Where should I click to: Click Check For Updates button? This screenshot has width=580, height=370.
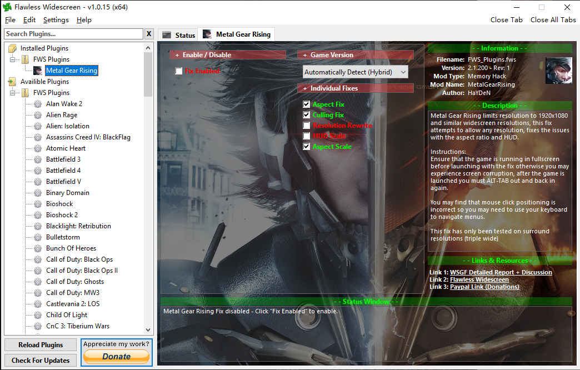tap(41, 361)
